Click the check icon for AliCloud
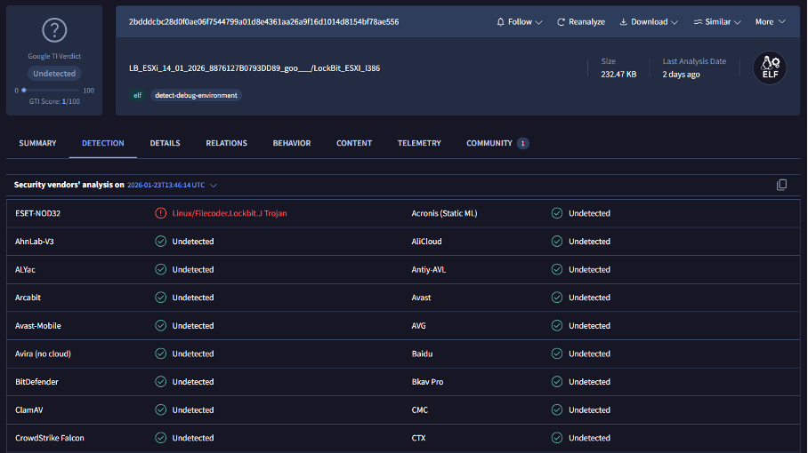 [x=556, y=241]
